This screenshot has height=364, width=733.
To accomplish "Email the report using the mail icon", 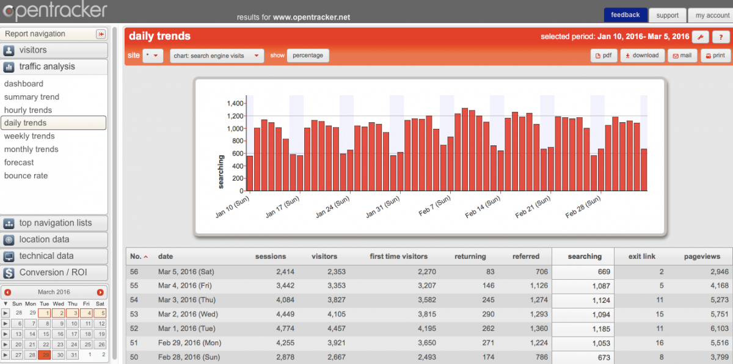I will click(x=682, y=56).
